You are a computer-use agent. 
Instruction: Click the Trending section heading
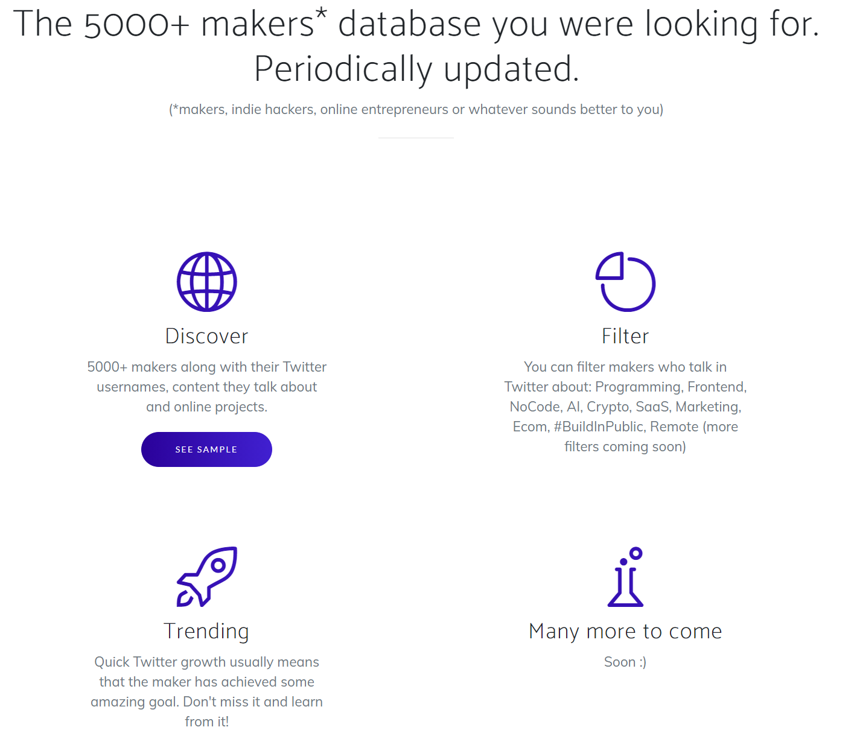click(207, 631)
